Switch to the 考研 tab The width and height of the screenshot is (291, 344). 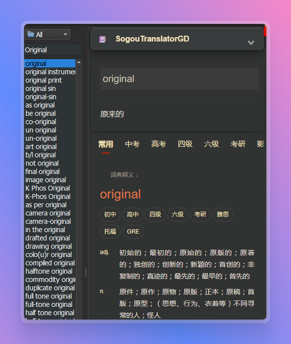coord(238,144)
